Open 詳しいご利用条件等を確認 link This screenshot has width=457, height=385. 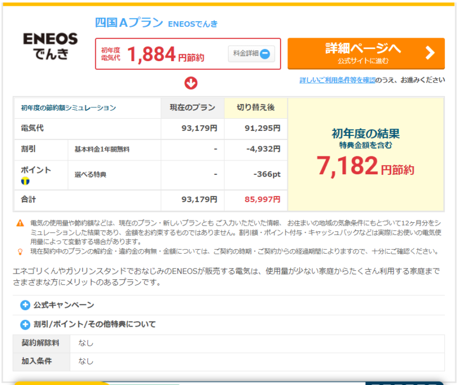tap(337, 80)
